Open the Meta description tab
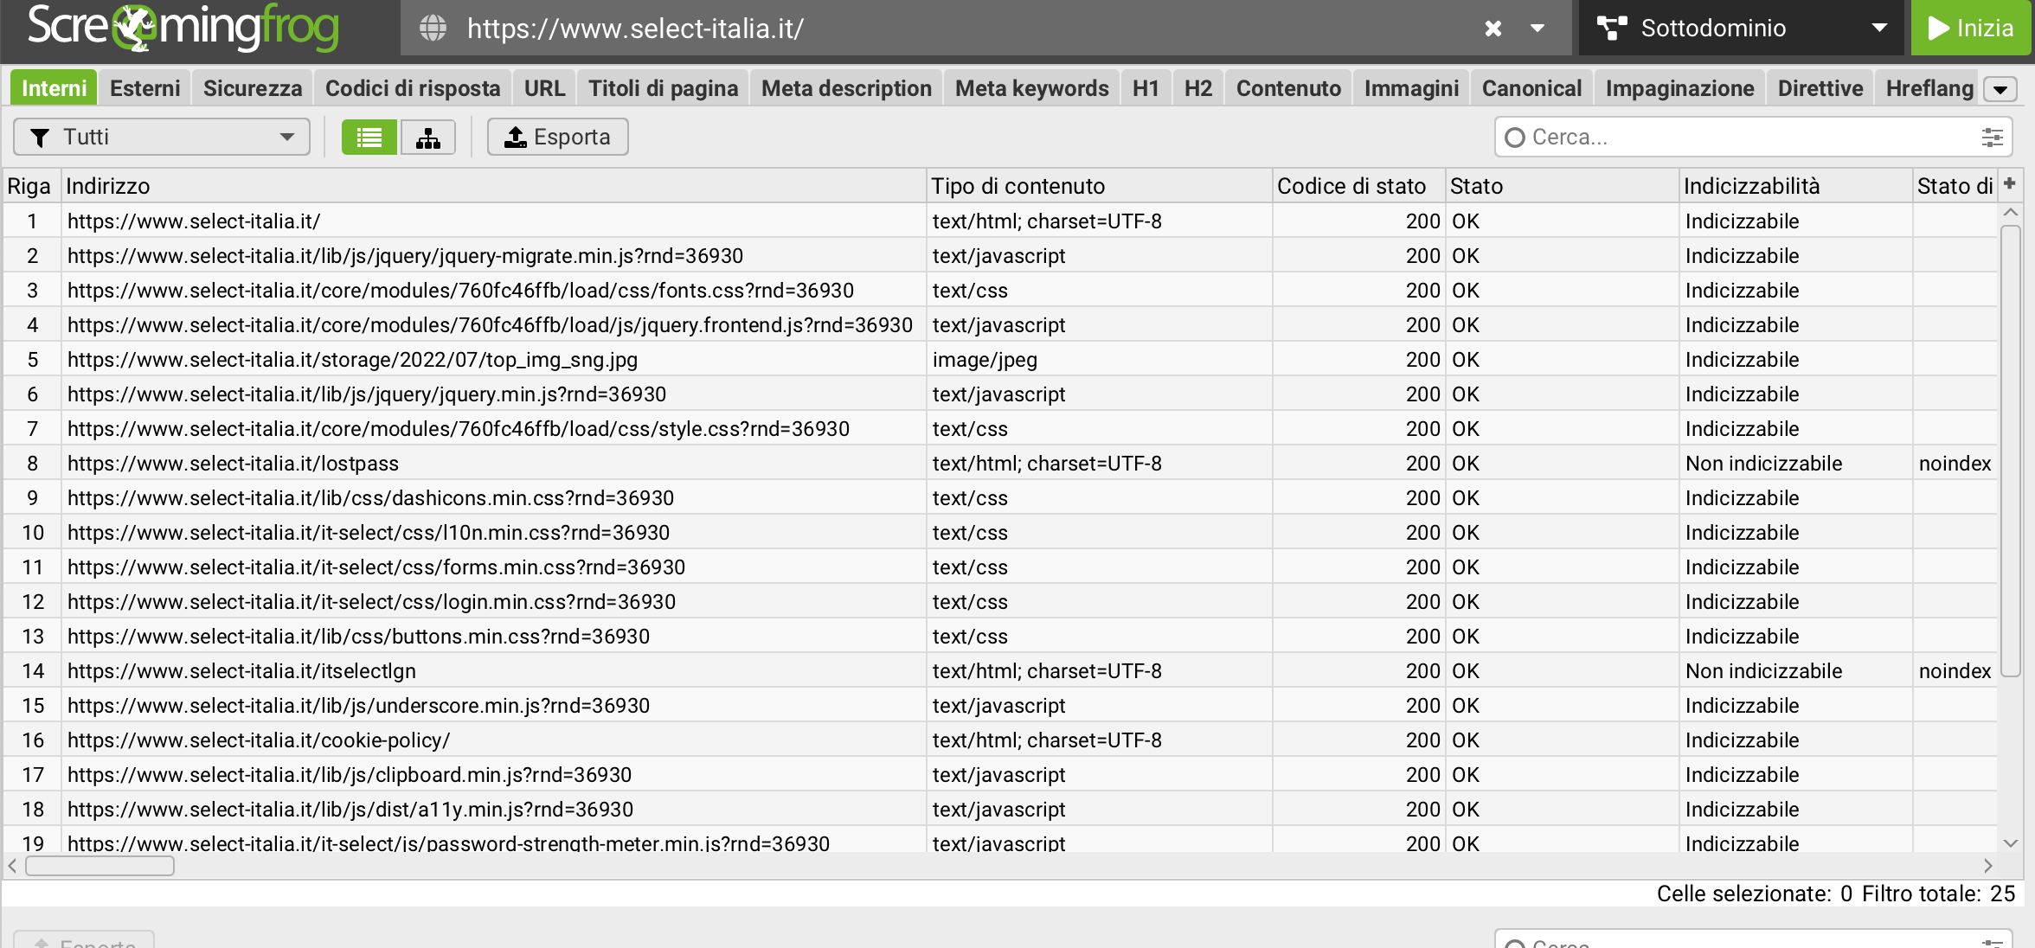Viewport: 2035px width, 948px height. click(846, 88)
